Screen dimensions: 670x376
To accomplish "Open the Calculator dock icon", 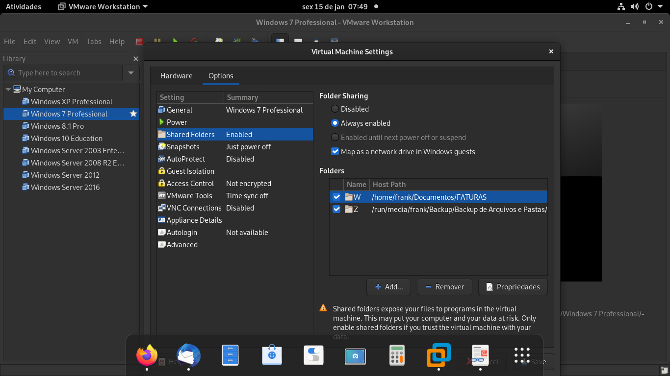I will click(x=397, y=355).
